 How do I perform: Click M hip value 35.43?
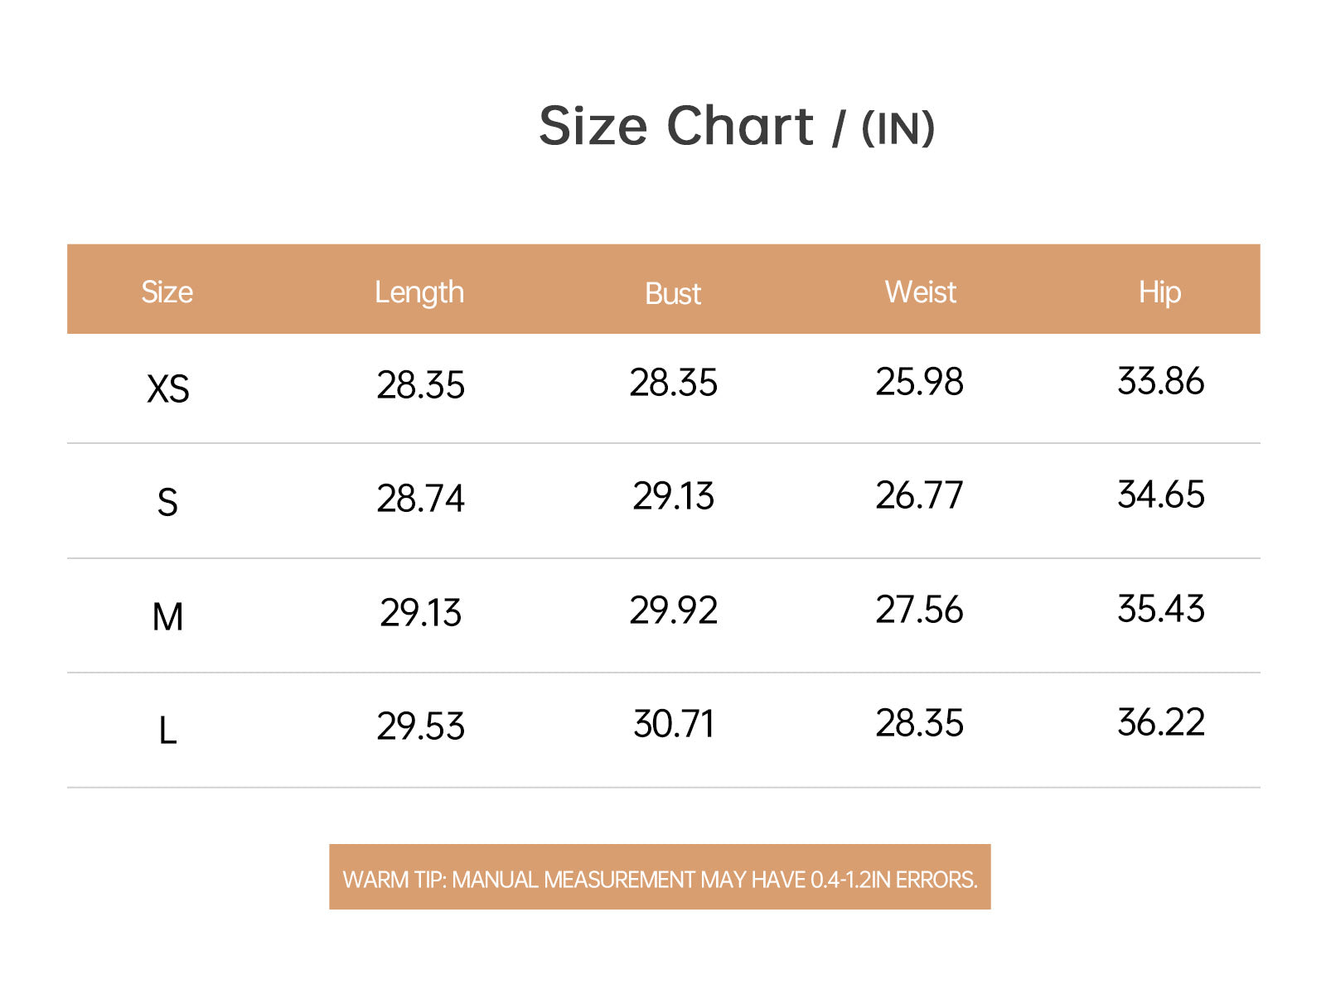tap(1160, 610)
